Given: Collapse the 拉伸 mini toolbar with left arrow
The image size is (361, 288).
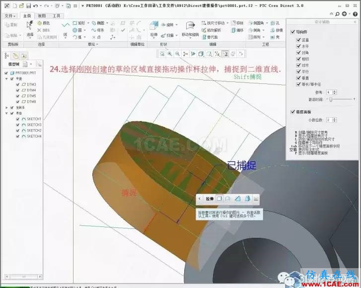Looking at the screenshot, I should point(200,199).
